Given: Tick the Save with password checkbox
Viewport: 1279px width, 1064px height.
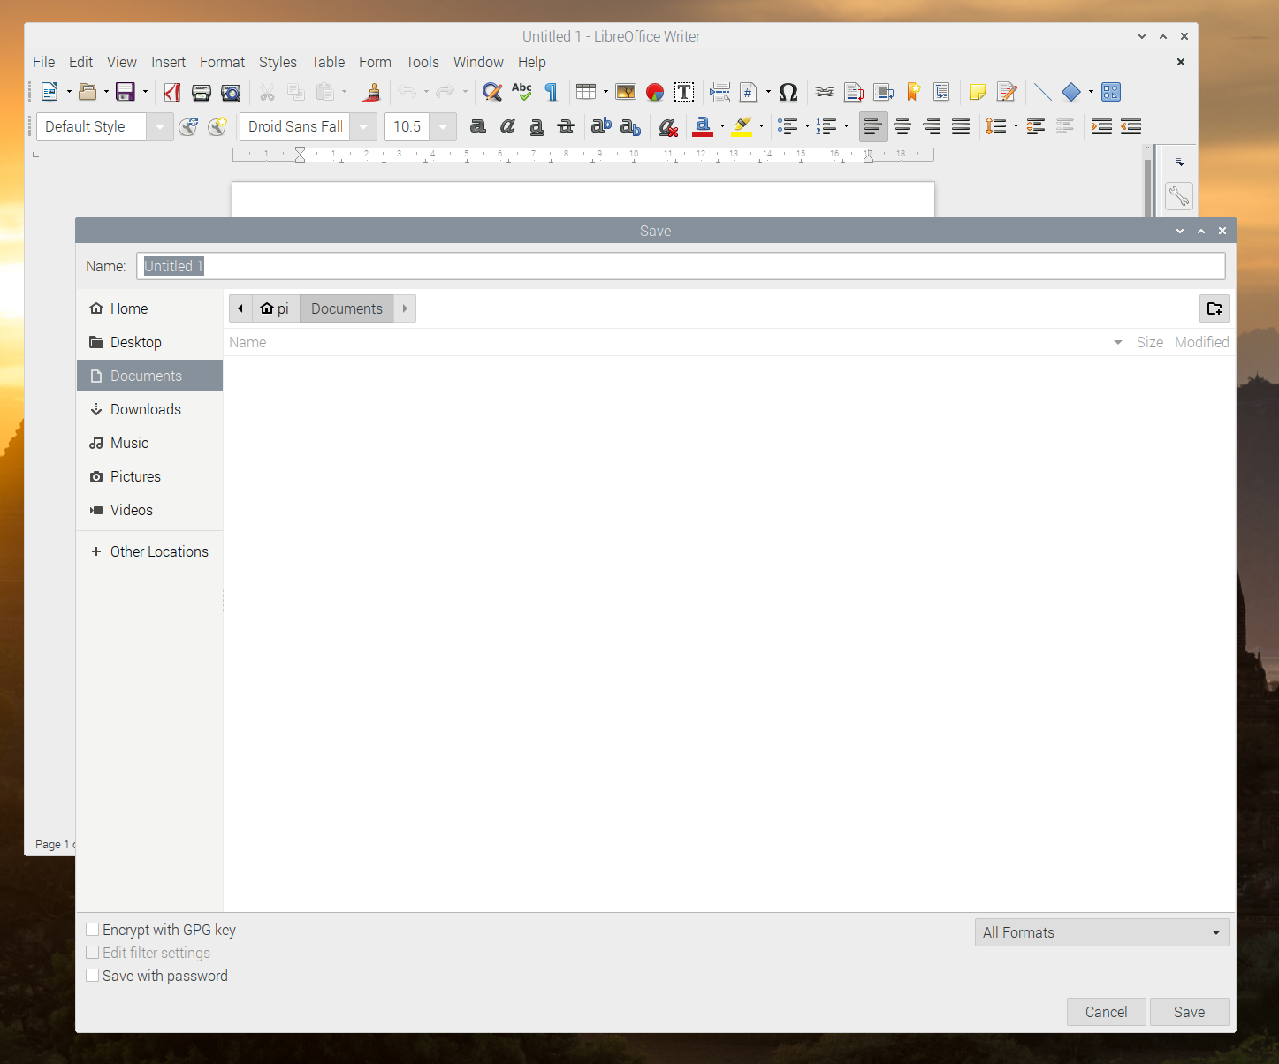Looking at the screenshot, I should click(x=92, y=976).
